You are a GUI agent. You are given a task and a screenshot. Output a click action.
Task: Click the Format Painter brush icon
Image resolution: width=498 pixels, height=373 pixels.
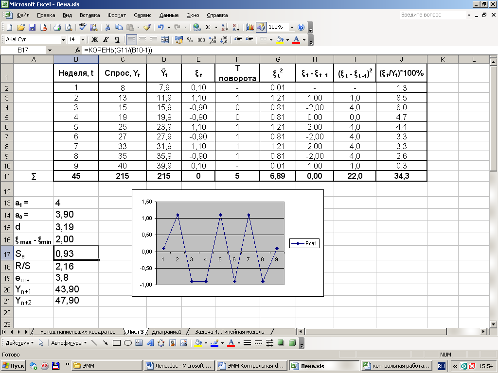pyautogui.click(x=147, y=28)
